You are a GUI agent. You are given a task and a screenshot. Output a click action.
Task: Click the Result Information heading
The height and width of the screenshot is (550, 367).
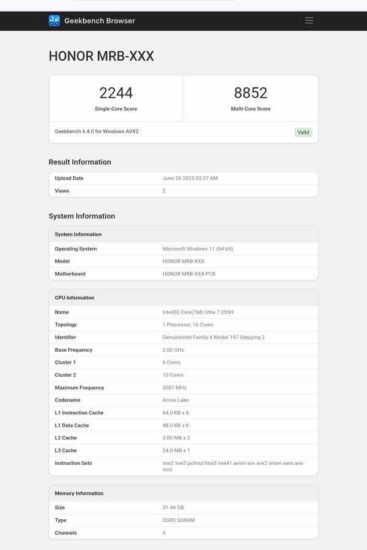click(x=80, y=162)
